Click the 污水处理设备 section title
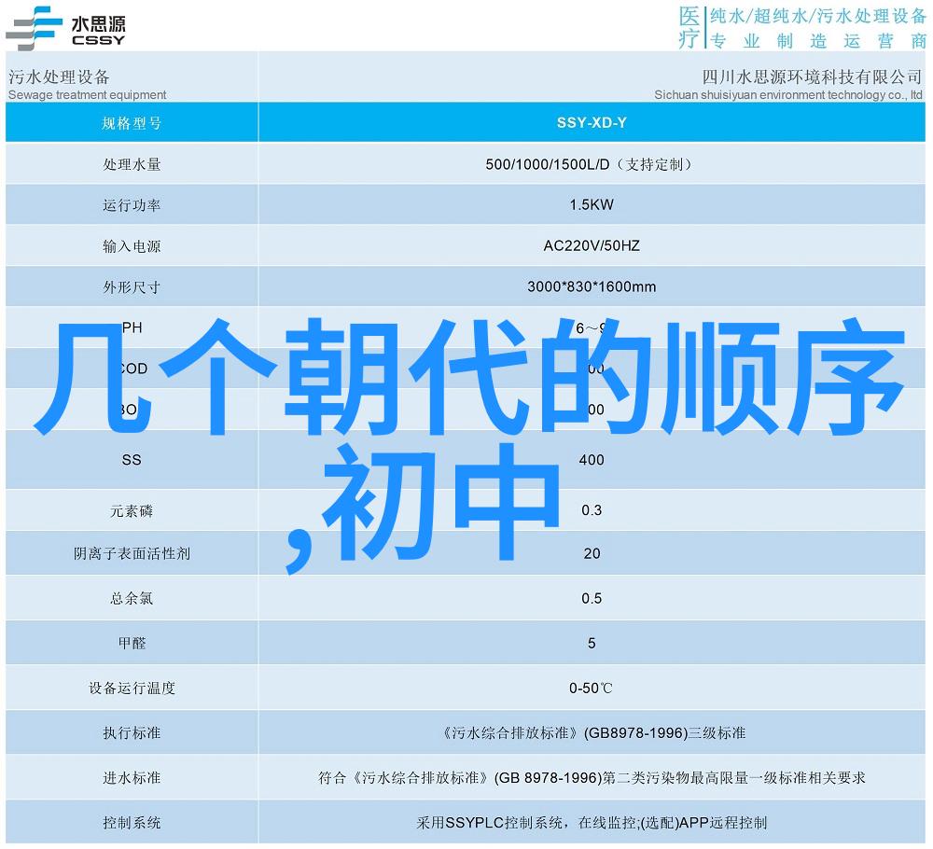The width and height of the screenshot is (933, 849). pyautogui.click(x=59, y=77)
